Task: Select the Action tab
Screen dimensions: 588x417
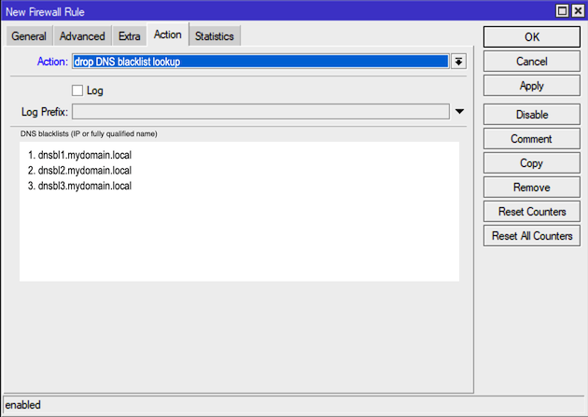Action: tap(168, 35)
